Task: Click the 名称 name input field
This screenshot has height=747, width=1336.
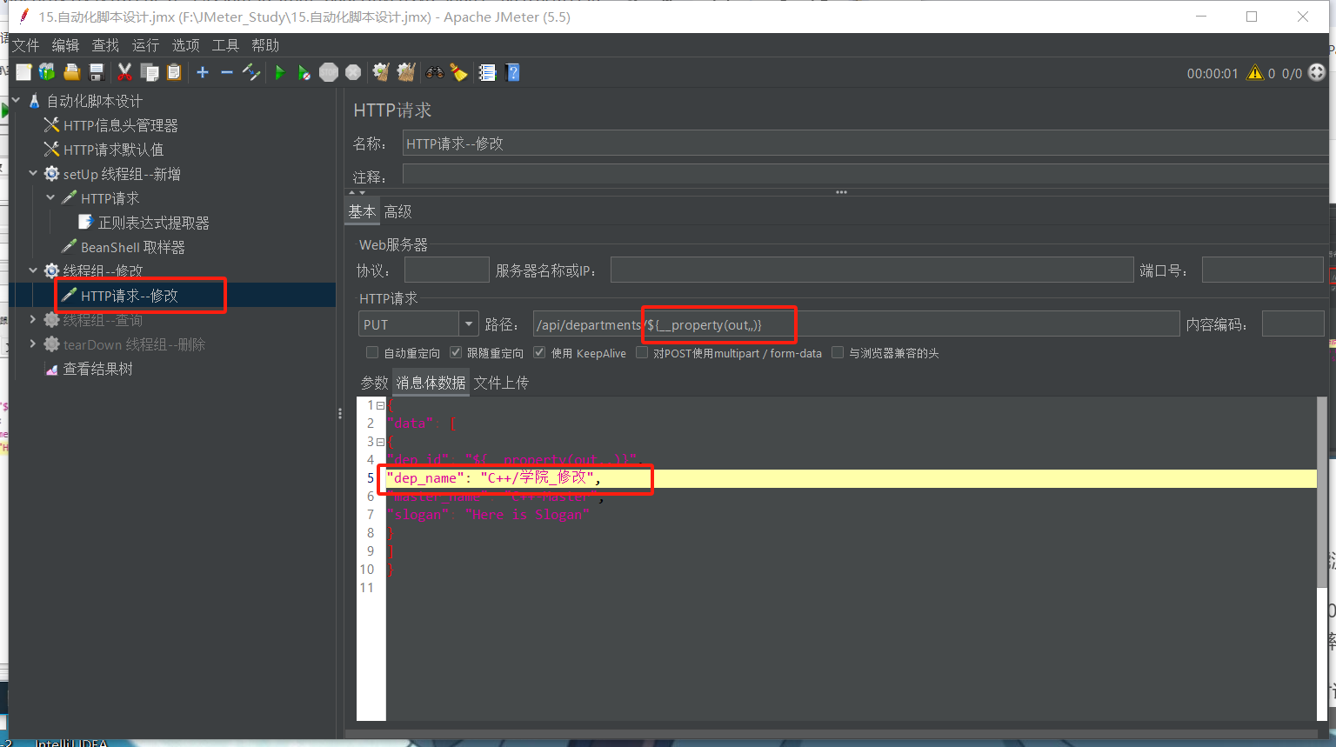Action: (x=865, y=143)
